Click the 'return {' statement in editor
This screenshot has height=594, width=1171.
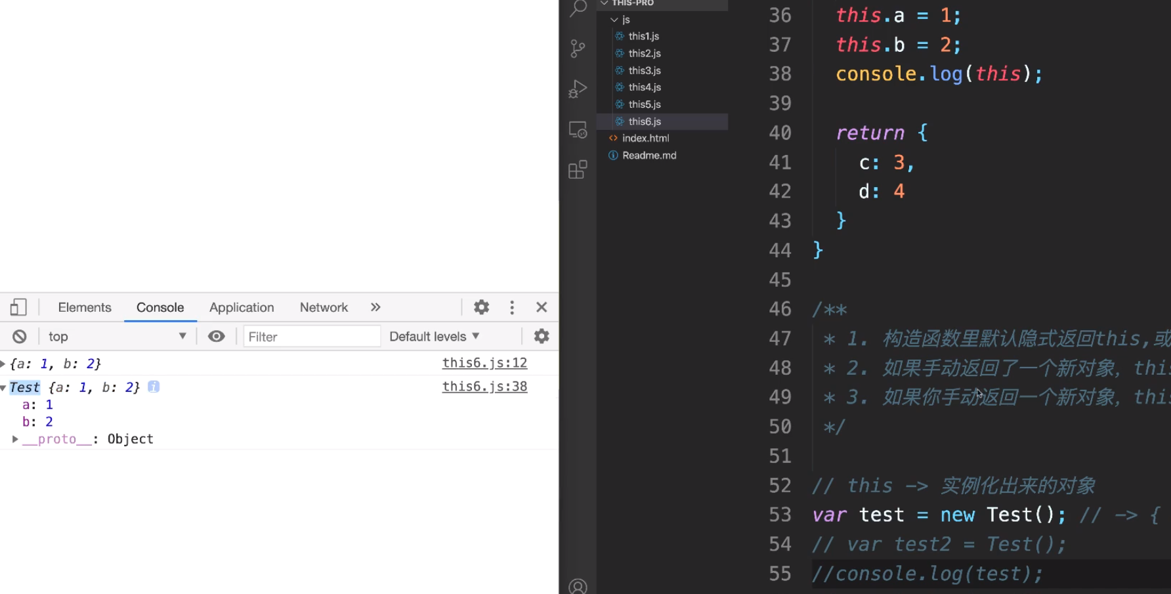coord(882,133)
